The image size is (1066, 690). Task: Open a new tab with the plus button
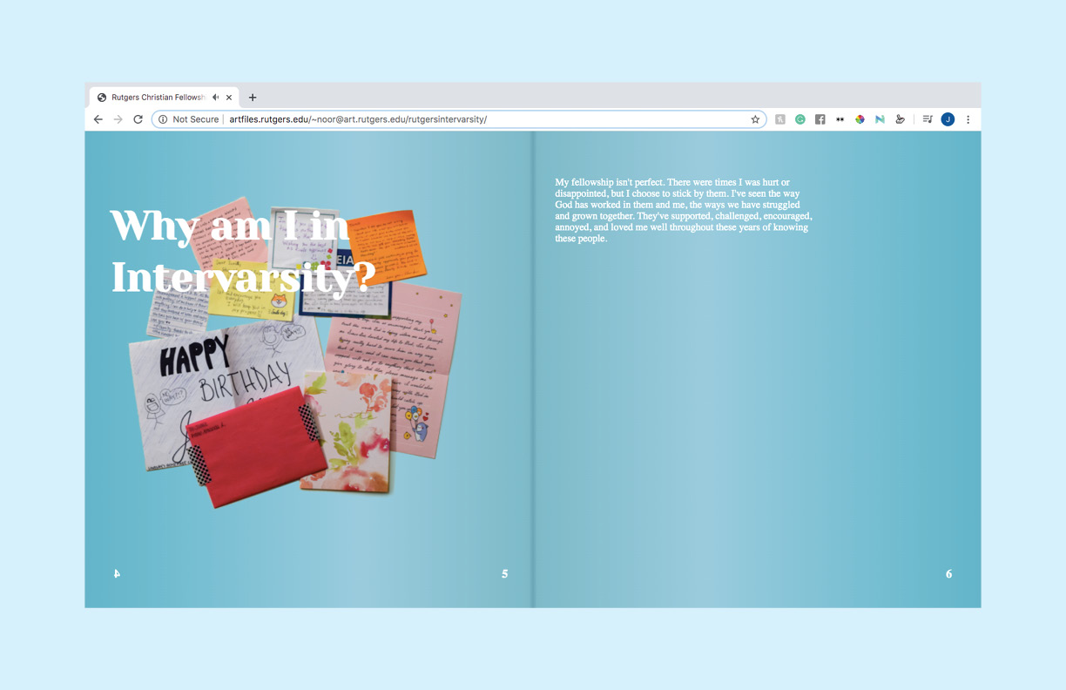click(x=253, y=98)
